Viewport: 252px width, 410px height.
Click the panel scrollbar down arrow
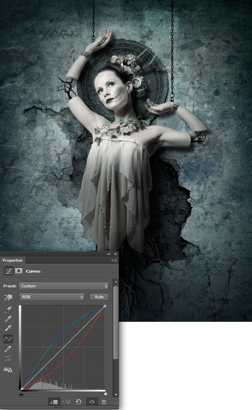click(x=116, y=395)
